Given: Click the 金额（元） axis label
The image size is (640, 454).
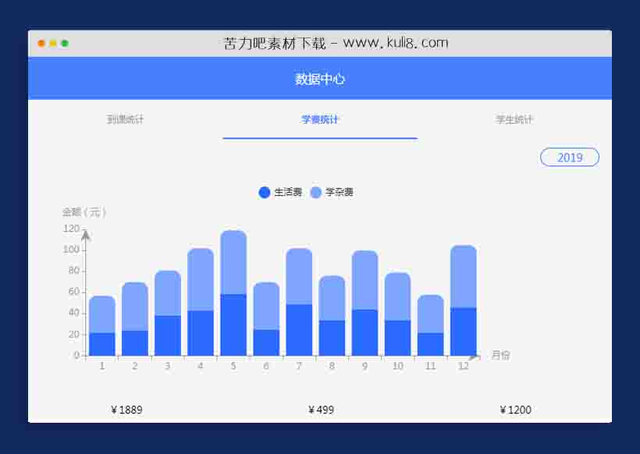Looking at the screenshot, I should click(84, 211).
